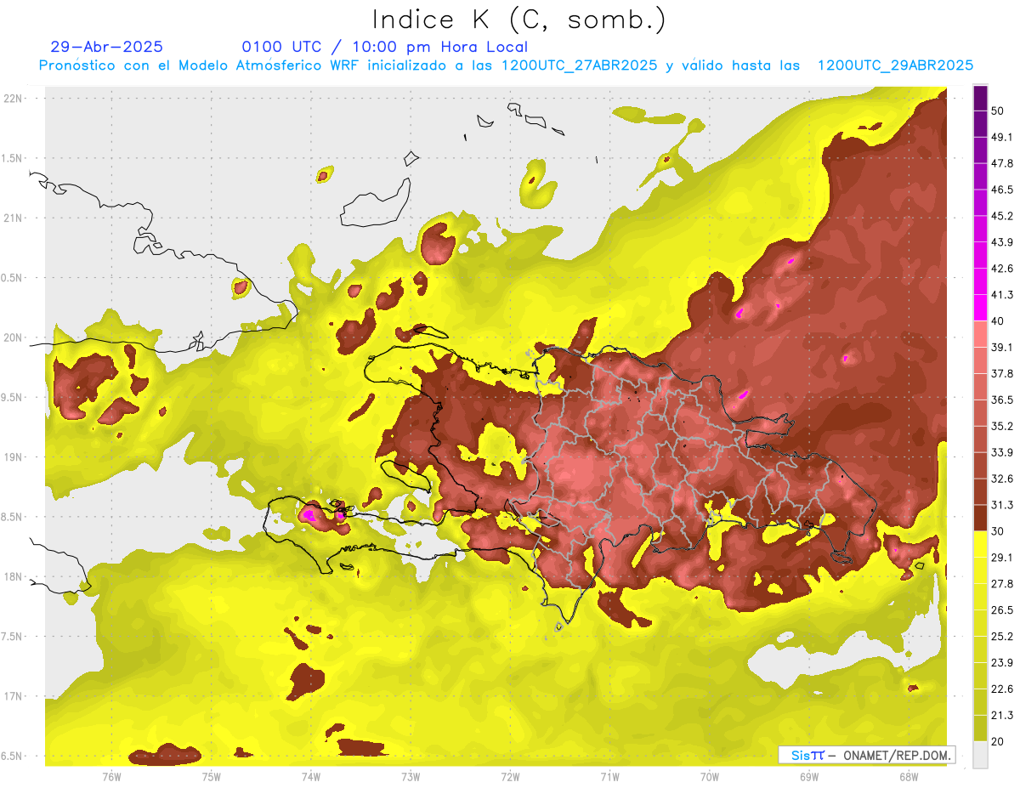The image size is (1020, 788).
Task: Click the legend value '46.5'
Action: (1002, 190)
